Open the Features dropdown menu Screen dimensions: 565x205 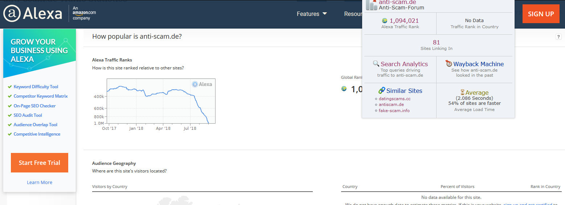click(x=312, y=14)
